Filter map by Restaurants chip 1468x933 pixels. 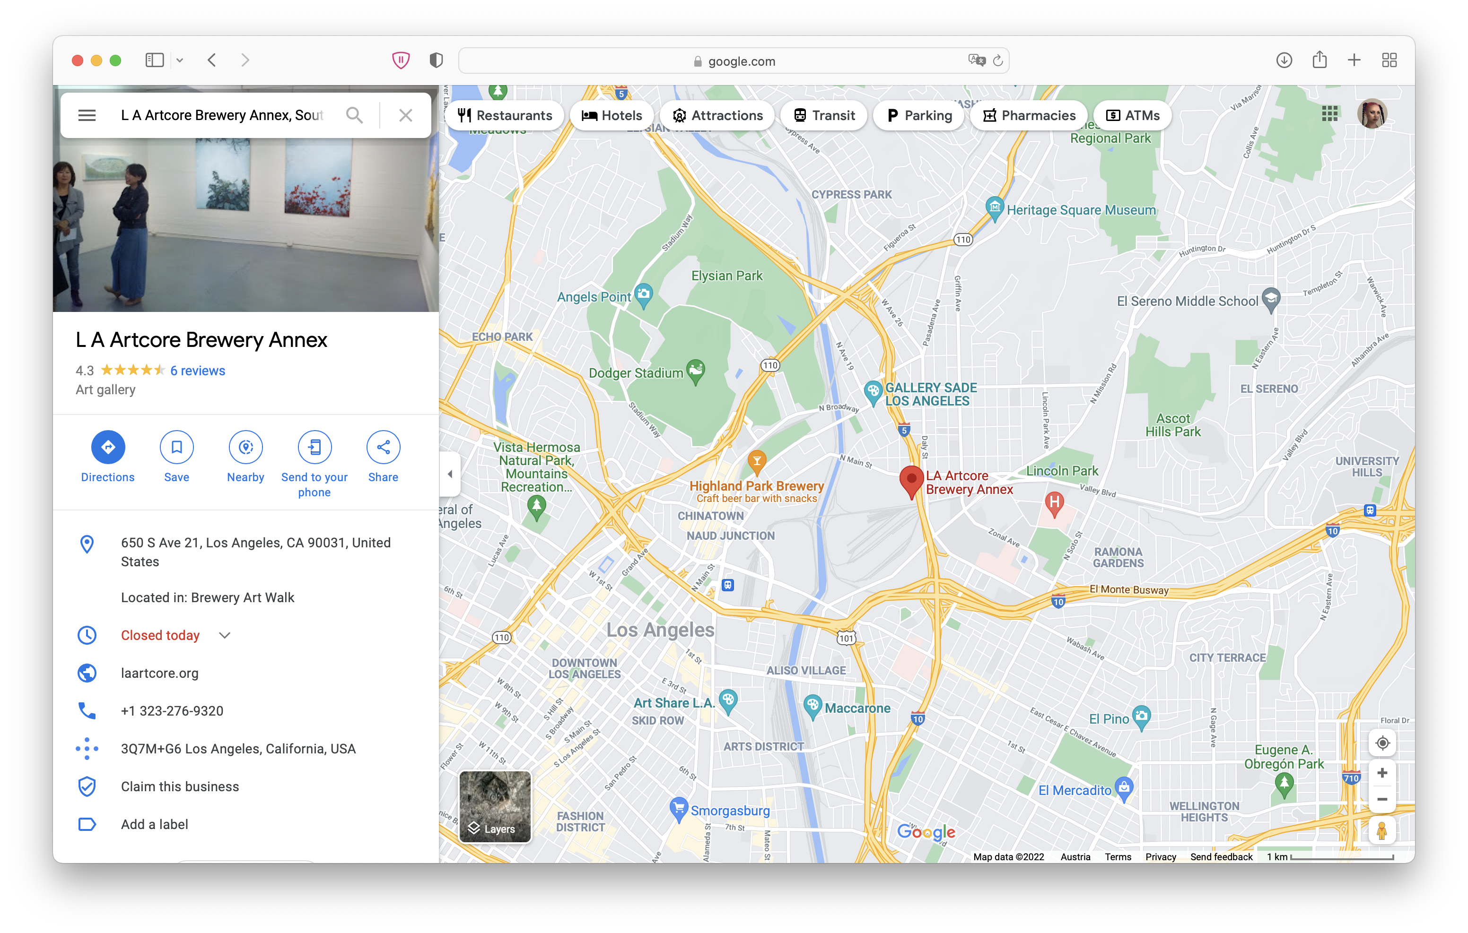click(505, 115)
